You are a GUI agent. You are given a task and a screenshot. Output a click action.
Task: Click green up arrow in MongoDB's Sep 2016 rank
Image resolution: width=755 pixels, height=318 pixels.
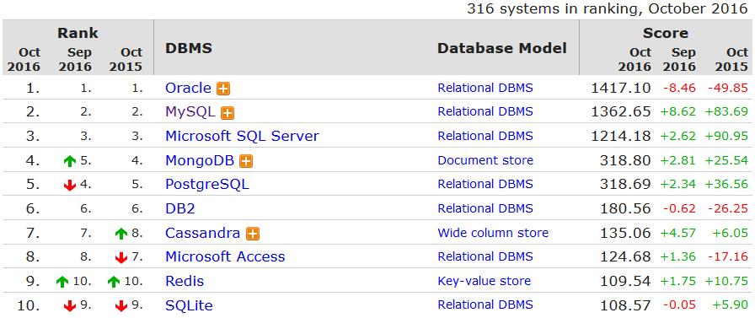pyautogui.click(x=70, y=161)
